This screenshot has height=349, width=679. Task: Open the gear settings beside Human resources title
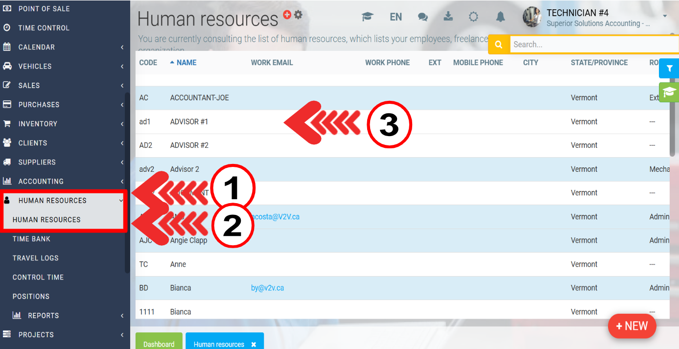[x=298, y=15]
